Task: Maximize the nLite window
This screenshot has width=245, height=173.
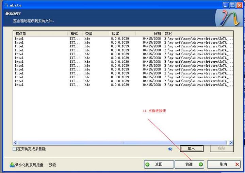Action: click(x=232, y=5)
